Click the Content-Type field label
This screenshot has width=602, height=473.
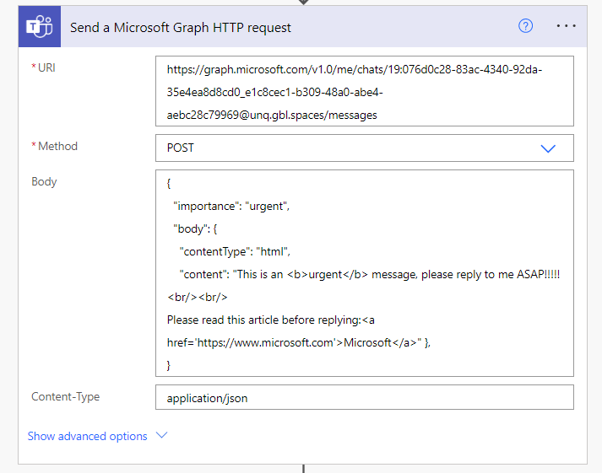pyautogui.click(x=65, y=397)
